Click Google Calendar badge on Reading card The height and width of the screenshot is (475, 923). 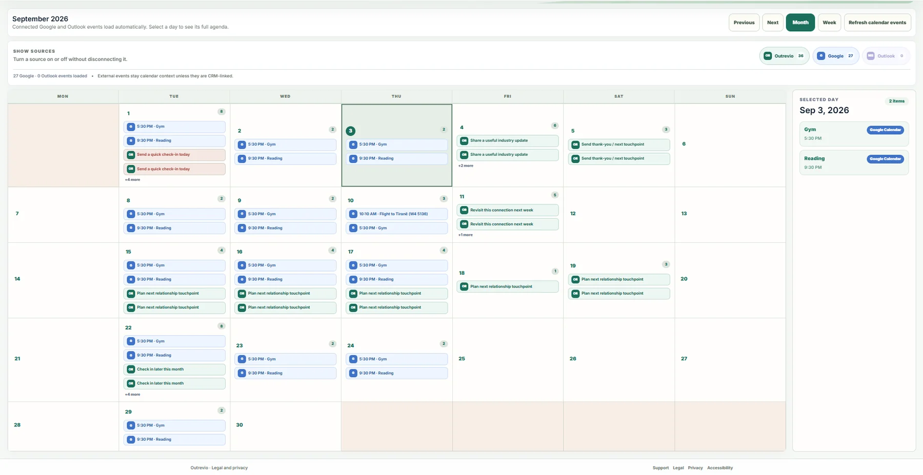(885, 159)
